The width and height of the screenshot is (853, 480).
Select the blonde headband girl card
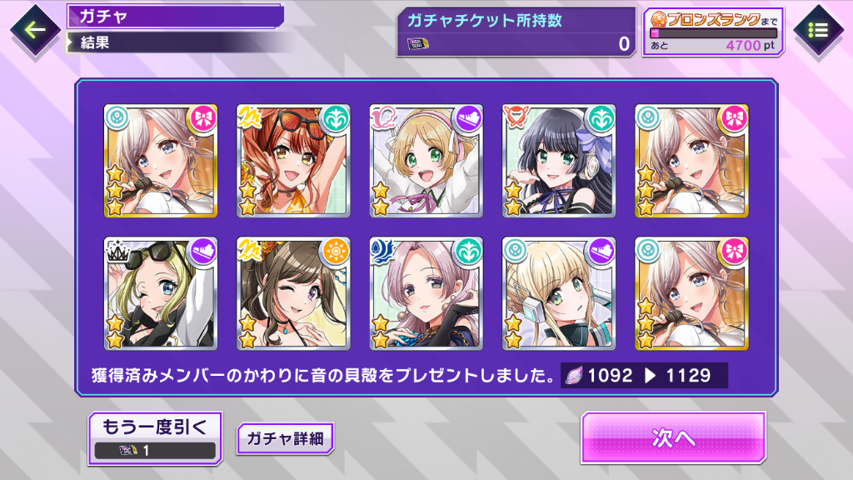pos(426,161)
